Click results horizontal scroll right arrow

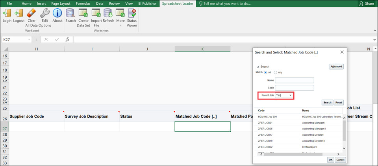point(338,154)
